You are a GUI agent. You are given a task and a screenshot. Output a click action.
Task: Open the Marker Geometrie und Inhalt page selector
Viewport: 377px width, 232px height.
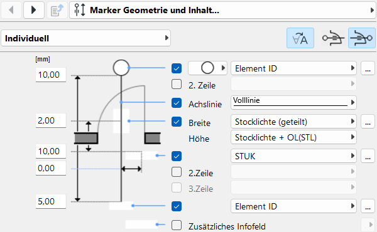click(x=222, y=10)
